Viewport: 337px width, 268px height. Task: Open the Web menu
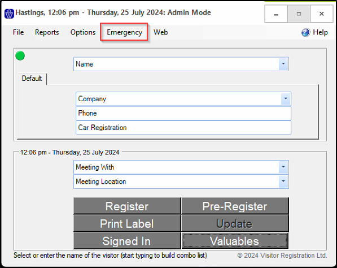coord(160,32)
